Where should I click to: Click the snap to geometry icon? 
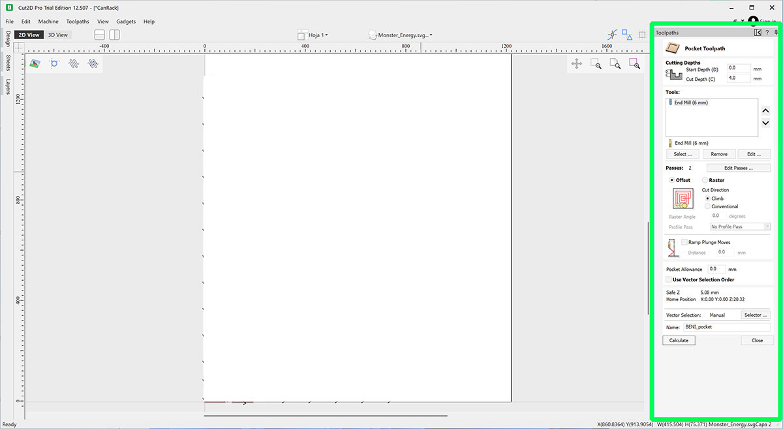(x=612, y=35)
